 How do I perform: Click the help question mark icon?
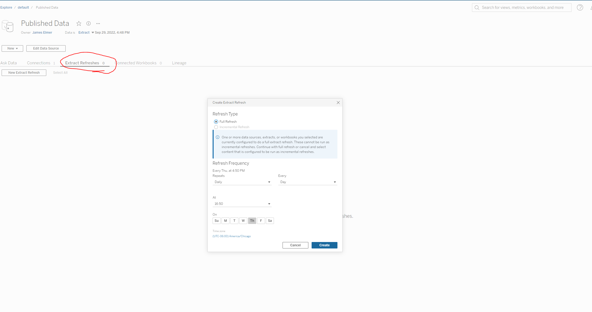point(580,8)
